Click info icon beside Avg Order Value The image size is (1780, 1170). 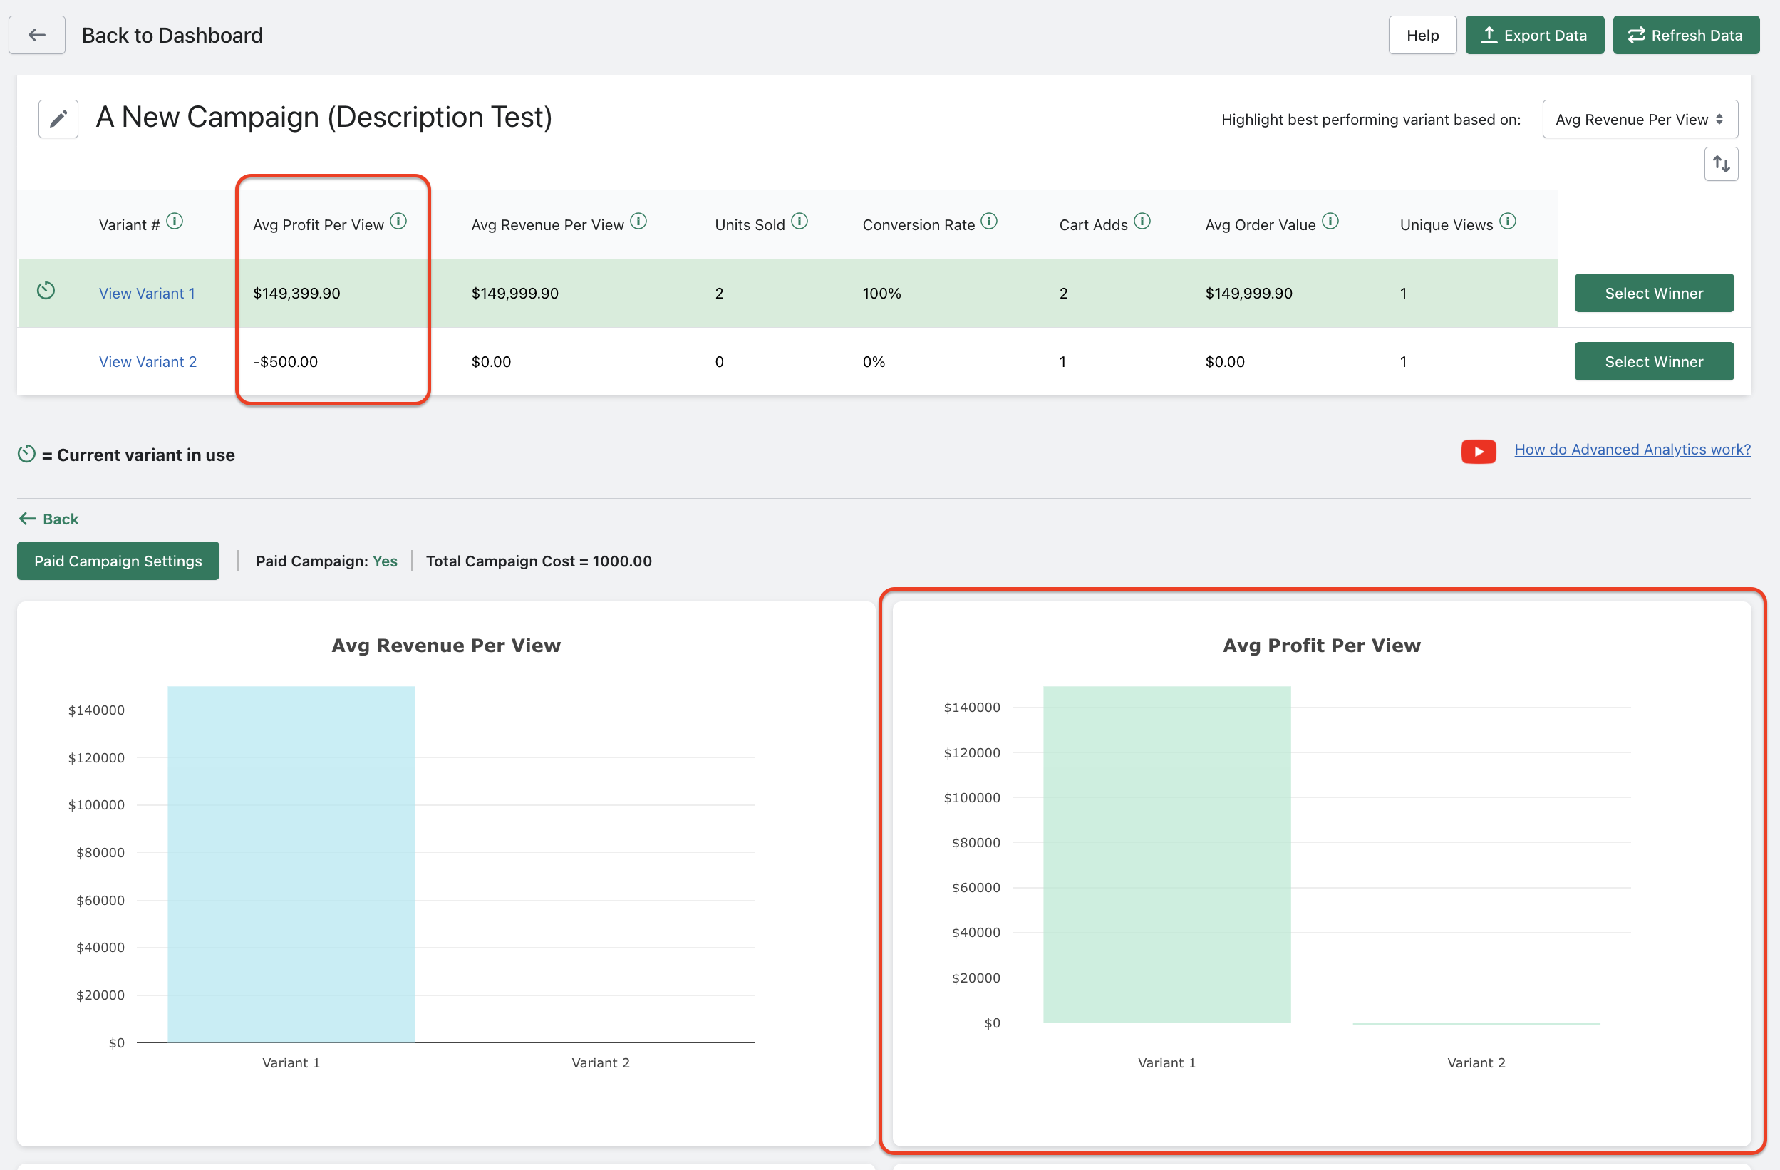(x=1330, y=222)
